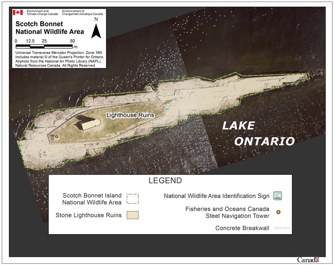The width and height of the screenshot is (334, 265).
Task: Click the 'Lighthouse Ruins' map label
Action: tap(130, 115)
